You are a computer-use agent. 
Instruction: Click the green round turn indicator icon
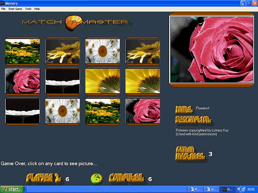(x=96, y=179)
